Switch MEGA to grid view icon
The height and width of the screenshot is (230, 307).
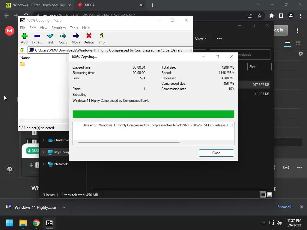click(x=298, y=43)
